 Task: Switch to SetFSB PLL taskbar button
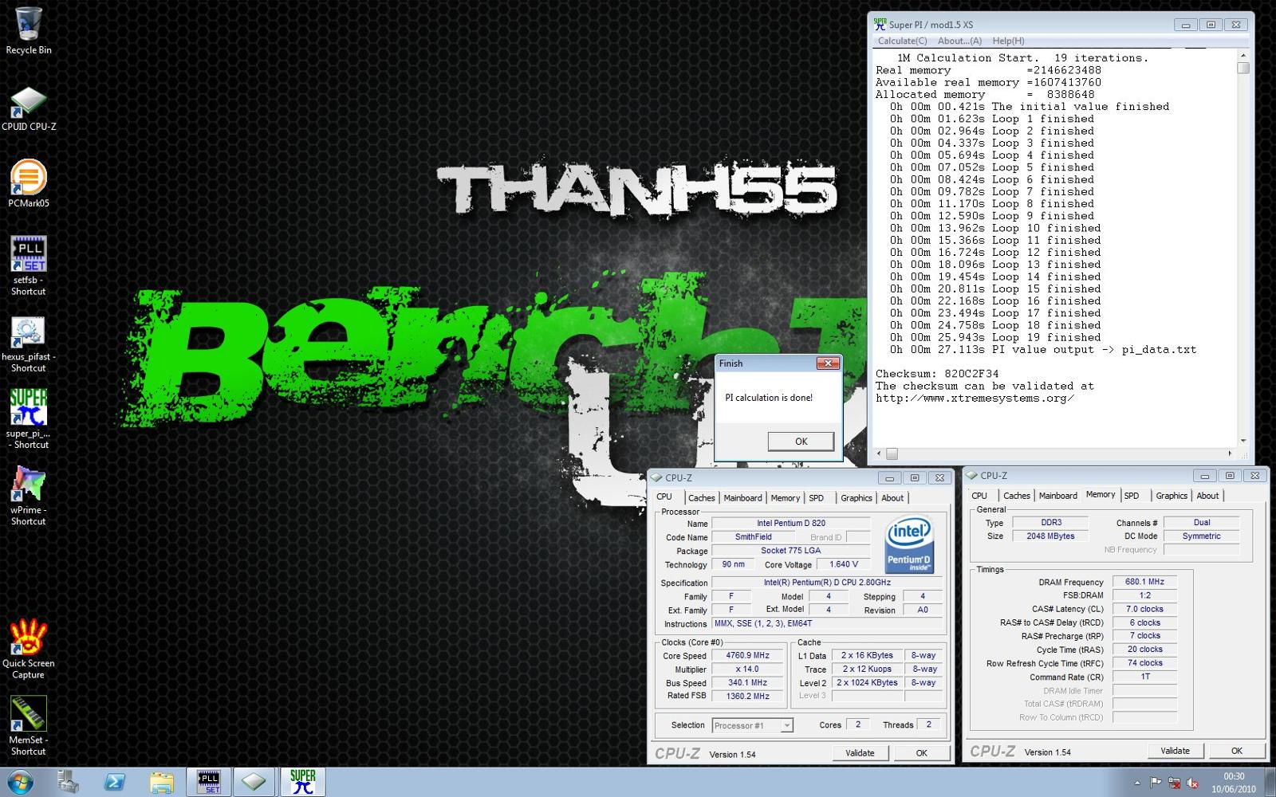tap(209, 783)
